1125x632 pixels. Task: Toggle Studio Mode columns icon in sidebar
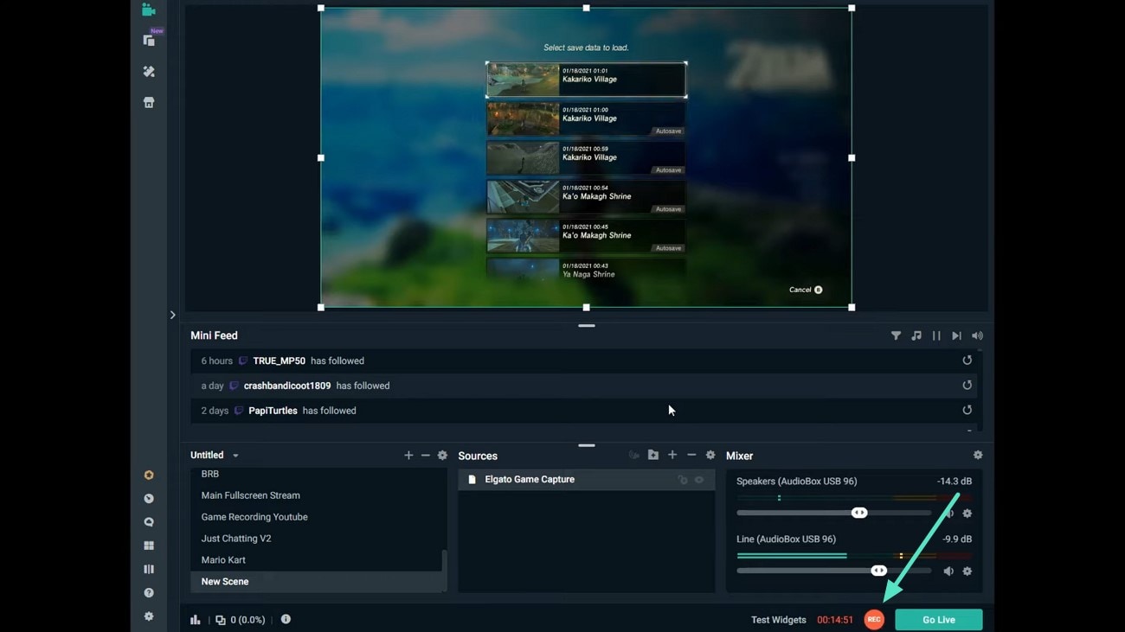(x=149, y=569)
